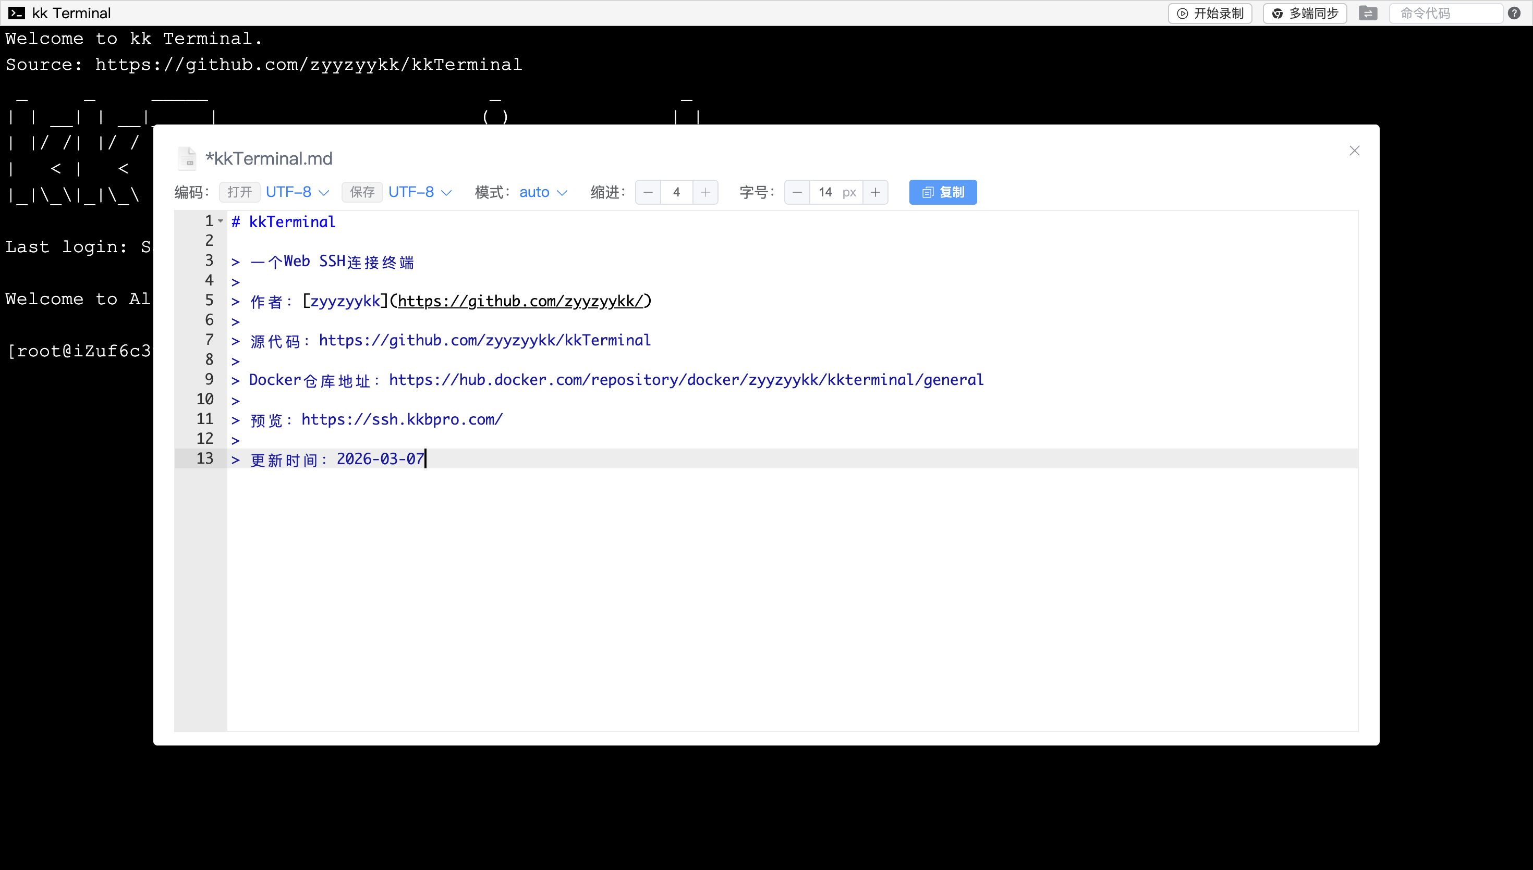Click the 'Last login' terminal line
Screen dimensions: 1533x870
coord(79,247)
